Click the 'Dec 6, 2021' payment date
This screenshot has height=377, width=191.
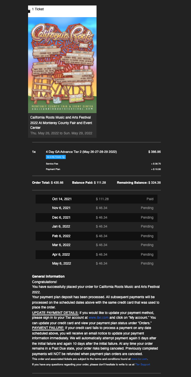[61, 218]
